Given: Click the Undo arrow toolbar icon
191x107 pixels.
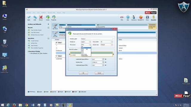Looking at the screenshot, I should point(35,18).
